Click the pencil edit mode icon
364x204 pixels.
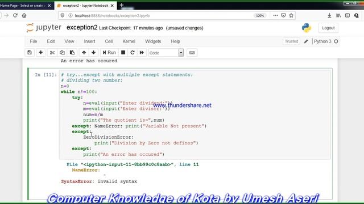306,41
